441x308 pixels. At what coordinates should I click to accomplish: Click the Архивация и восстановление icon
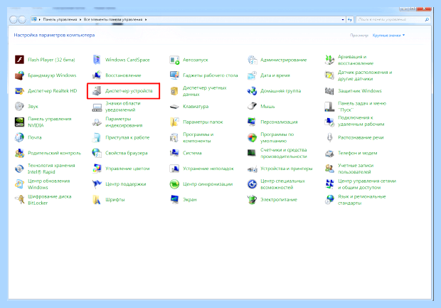point(329,60)
